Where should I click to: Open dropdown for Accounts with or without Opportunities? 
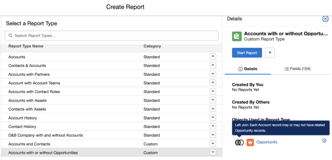pyautogui.click(x=213, y=152)
